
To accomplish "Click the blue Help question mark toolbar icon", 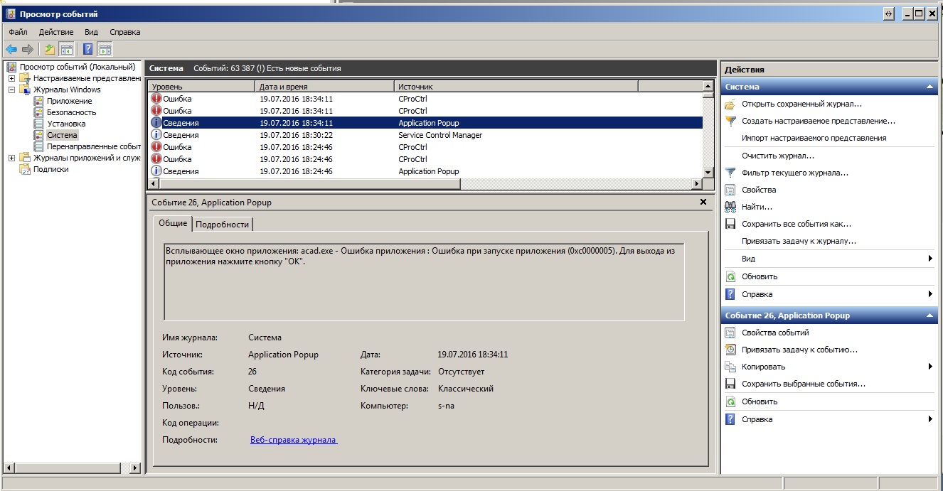I will [87, 49].
